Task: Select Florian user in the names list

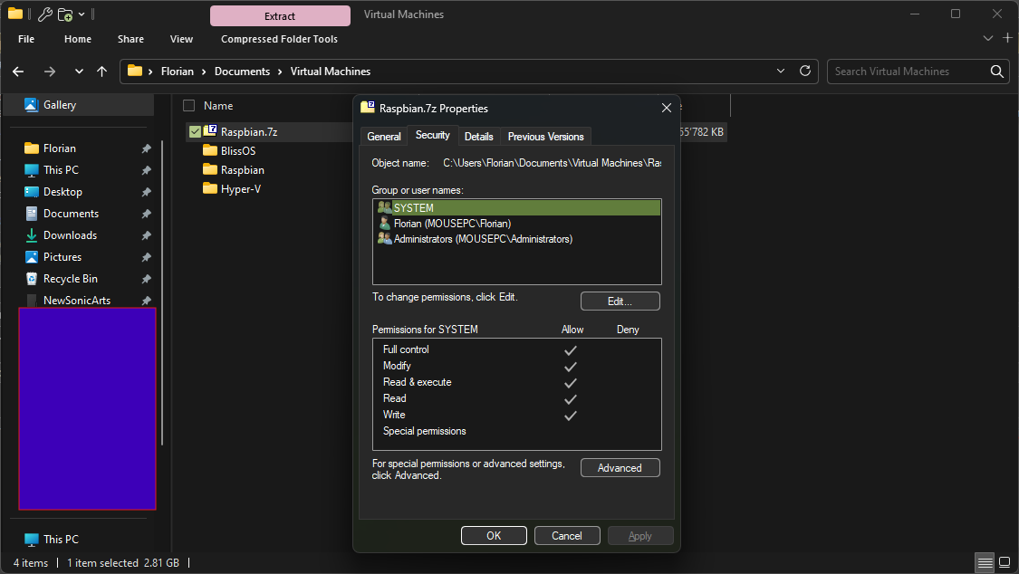Action: coord(452,224)
